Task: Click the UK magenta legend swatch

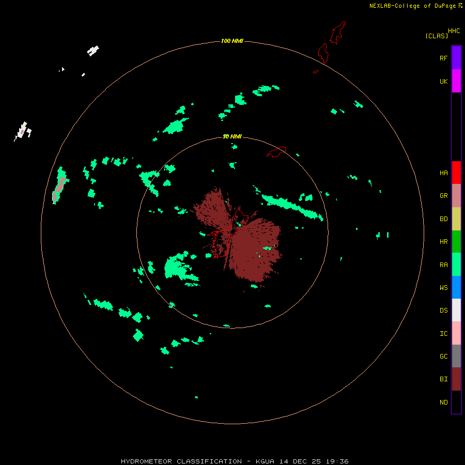Action: (456, 81)
